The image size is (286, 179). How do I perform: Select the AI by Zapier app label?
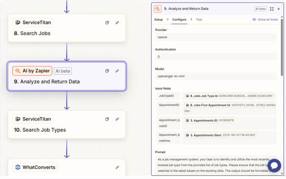pos(32,71)
